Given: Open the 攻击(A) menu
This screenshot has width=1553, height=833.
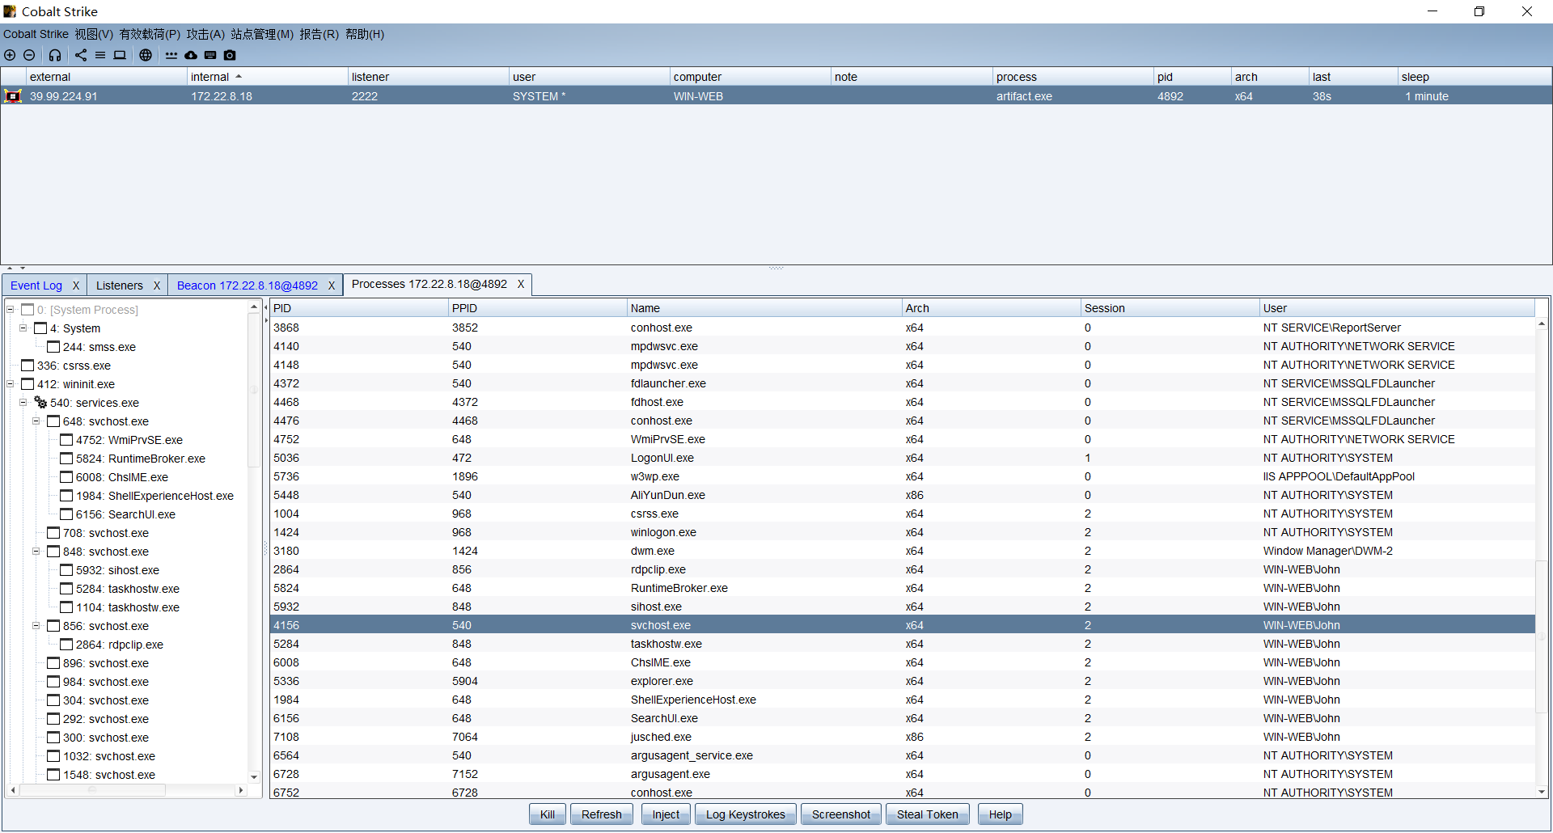Looking at the screenshot, I should pos(205,34).
